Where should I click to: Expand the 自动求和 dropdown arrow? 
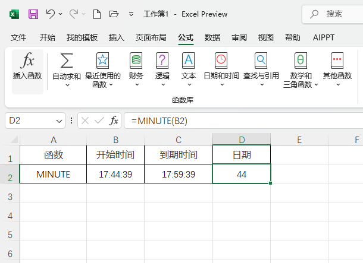point(67,85)
